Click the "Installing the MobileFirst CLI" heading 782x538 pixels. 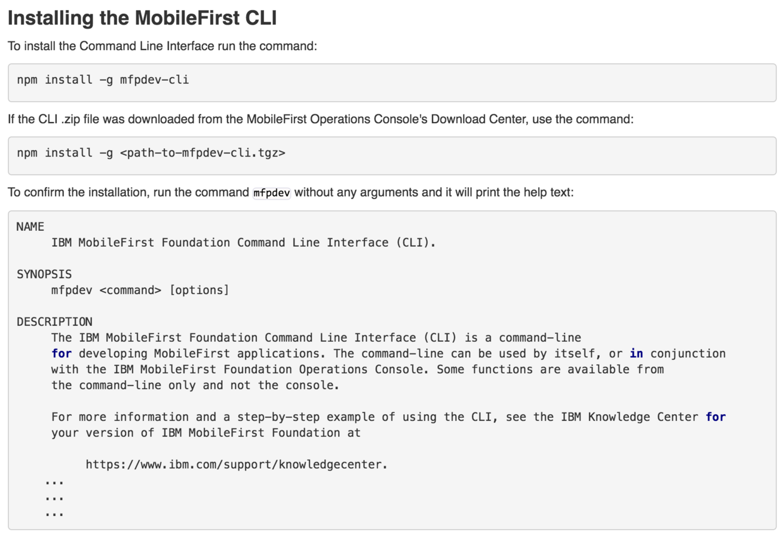(142, 18)
